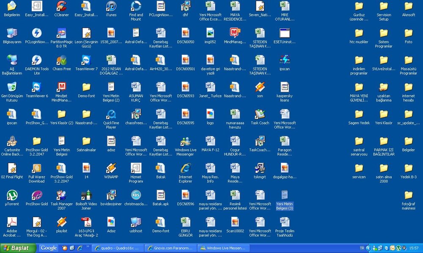The height and width of the screenshot is (253, 423).
Task: Open the CCleaner desktop shortcut
Action: [61, 6]
